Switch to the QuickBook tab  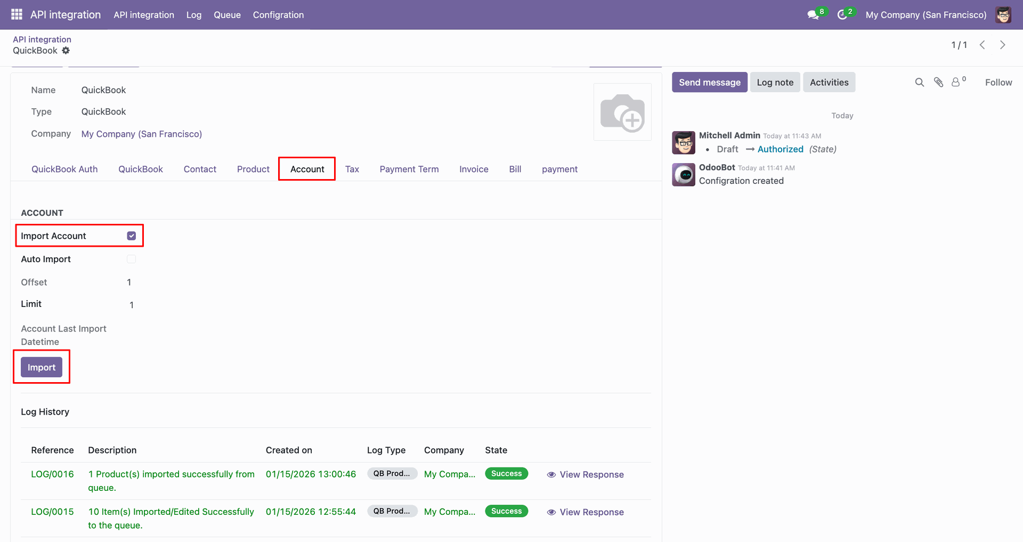141,169
